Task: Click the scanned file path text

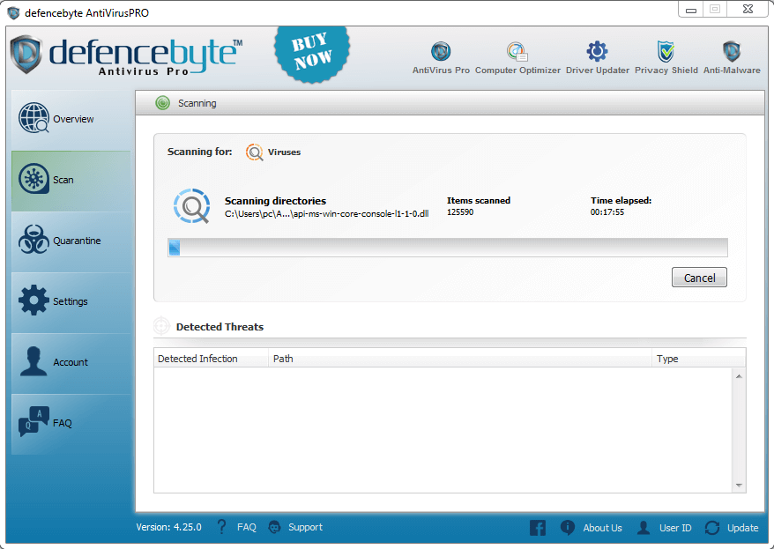Action: (x=326, y=213)
